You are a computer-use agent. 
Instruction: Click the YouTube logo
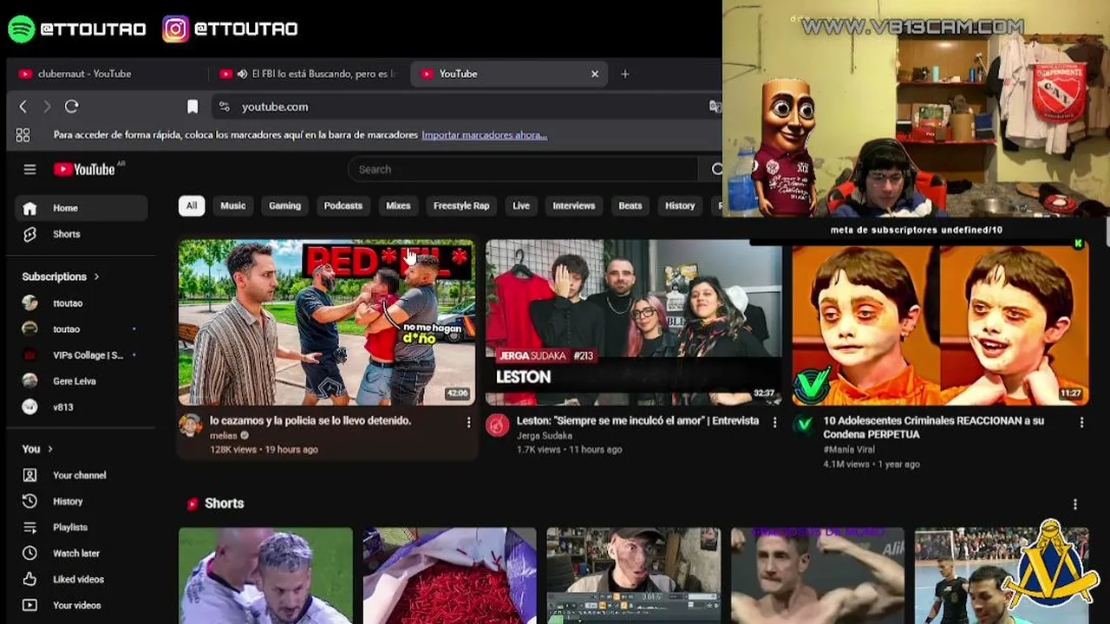pos(85,169)
